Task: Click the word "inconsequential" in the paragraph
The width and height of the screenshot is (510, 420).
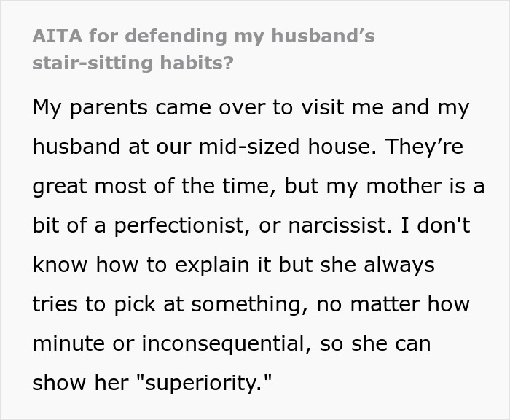Action: 223,344
